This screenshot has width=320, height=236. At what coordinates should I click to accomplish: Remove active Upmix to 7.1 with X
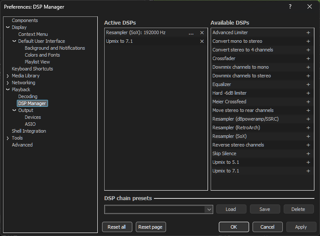pyautogui.click(x=202, y=41)
